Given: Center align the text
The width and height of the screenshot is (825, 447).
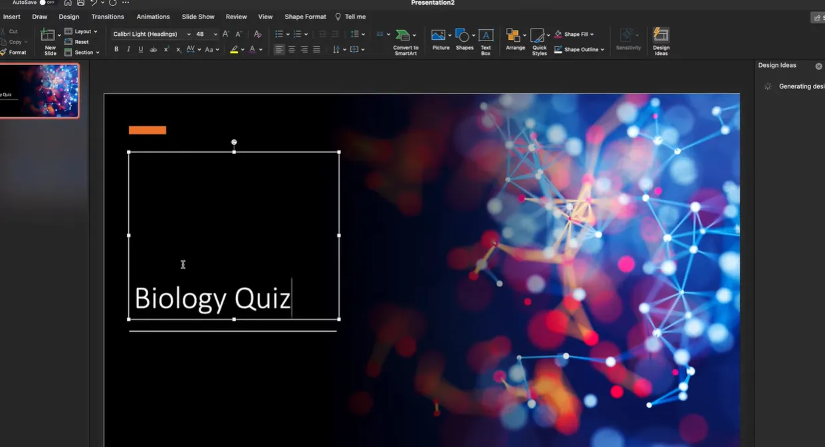Looking at the screenshot, I should [x=291, y=50].
